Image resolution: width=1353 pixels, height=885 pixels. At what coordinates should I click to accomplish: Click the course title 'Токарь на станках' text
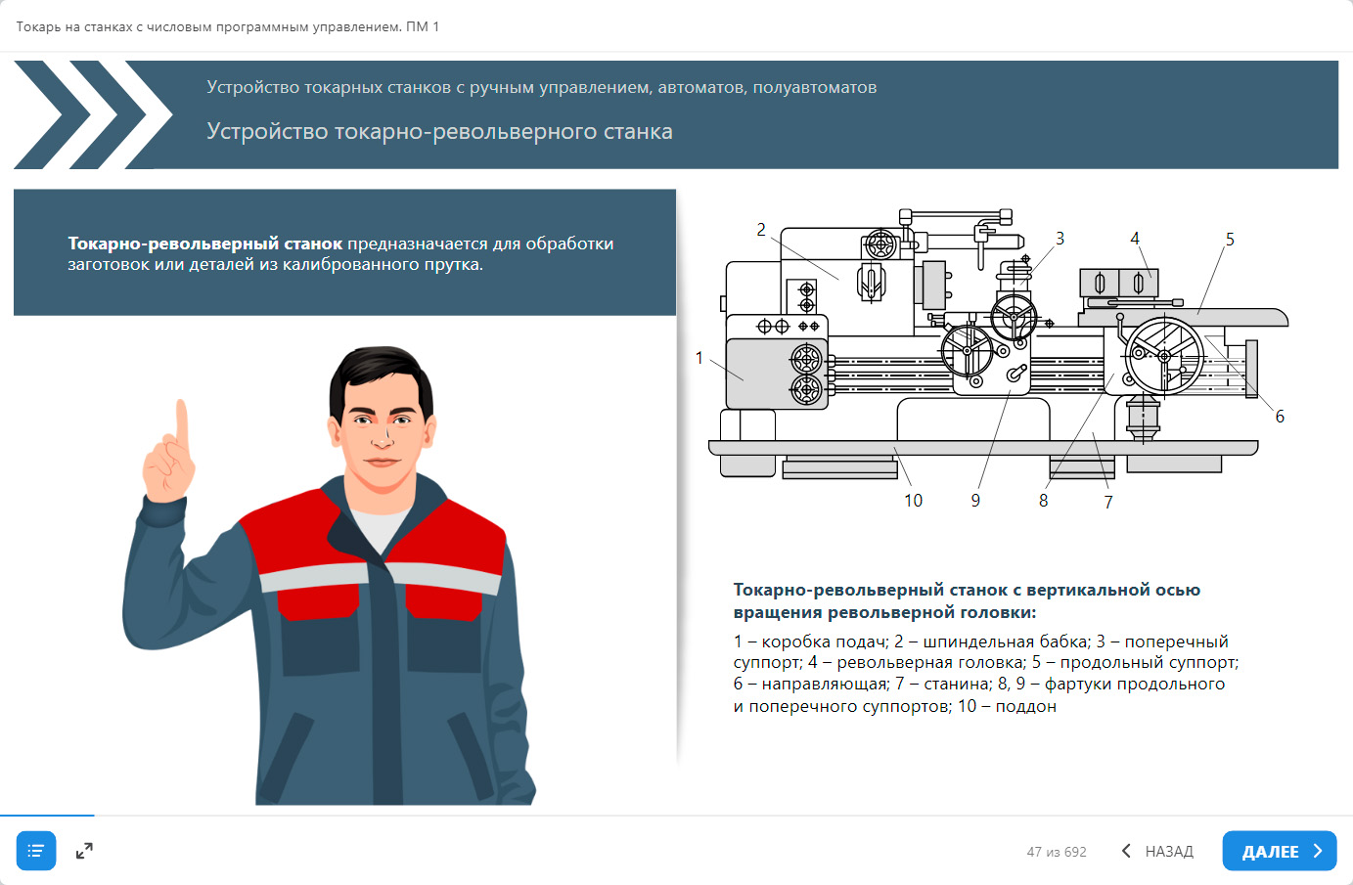(x=227, y=26)
